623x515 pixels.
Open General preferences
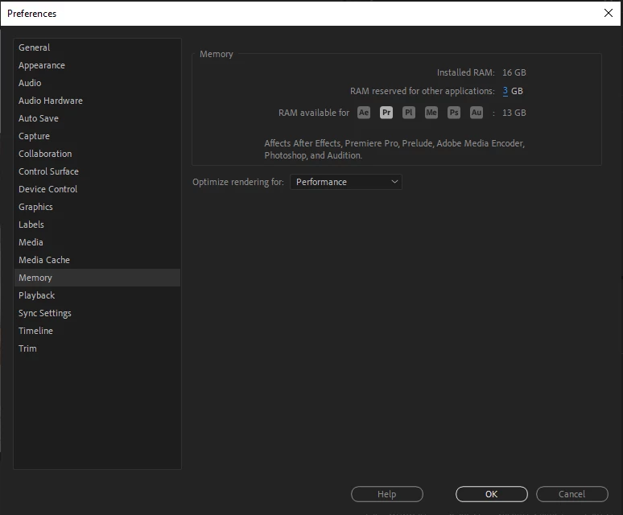pos(97,47)
